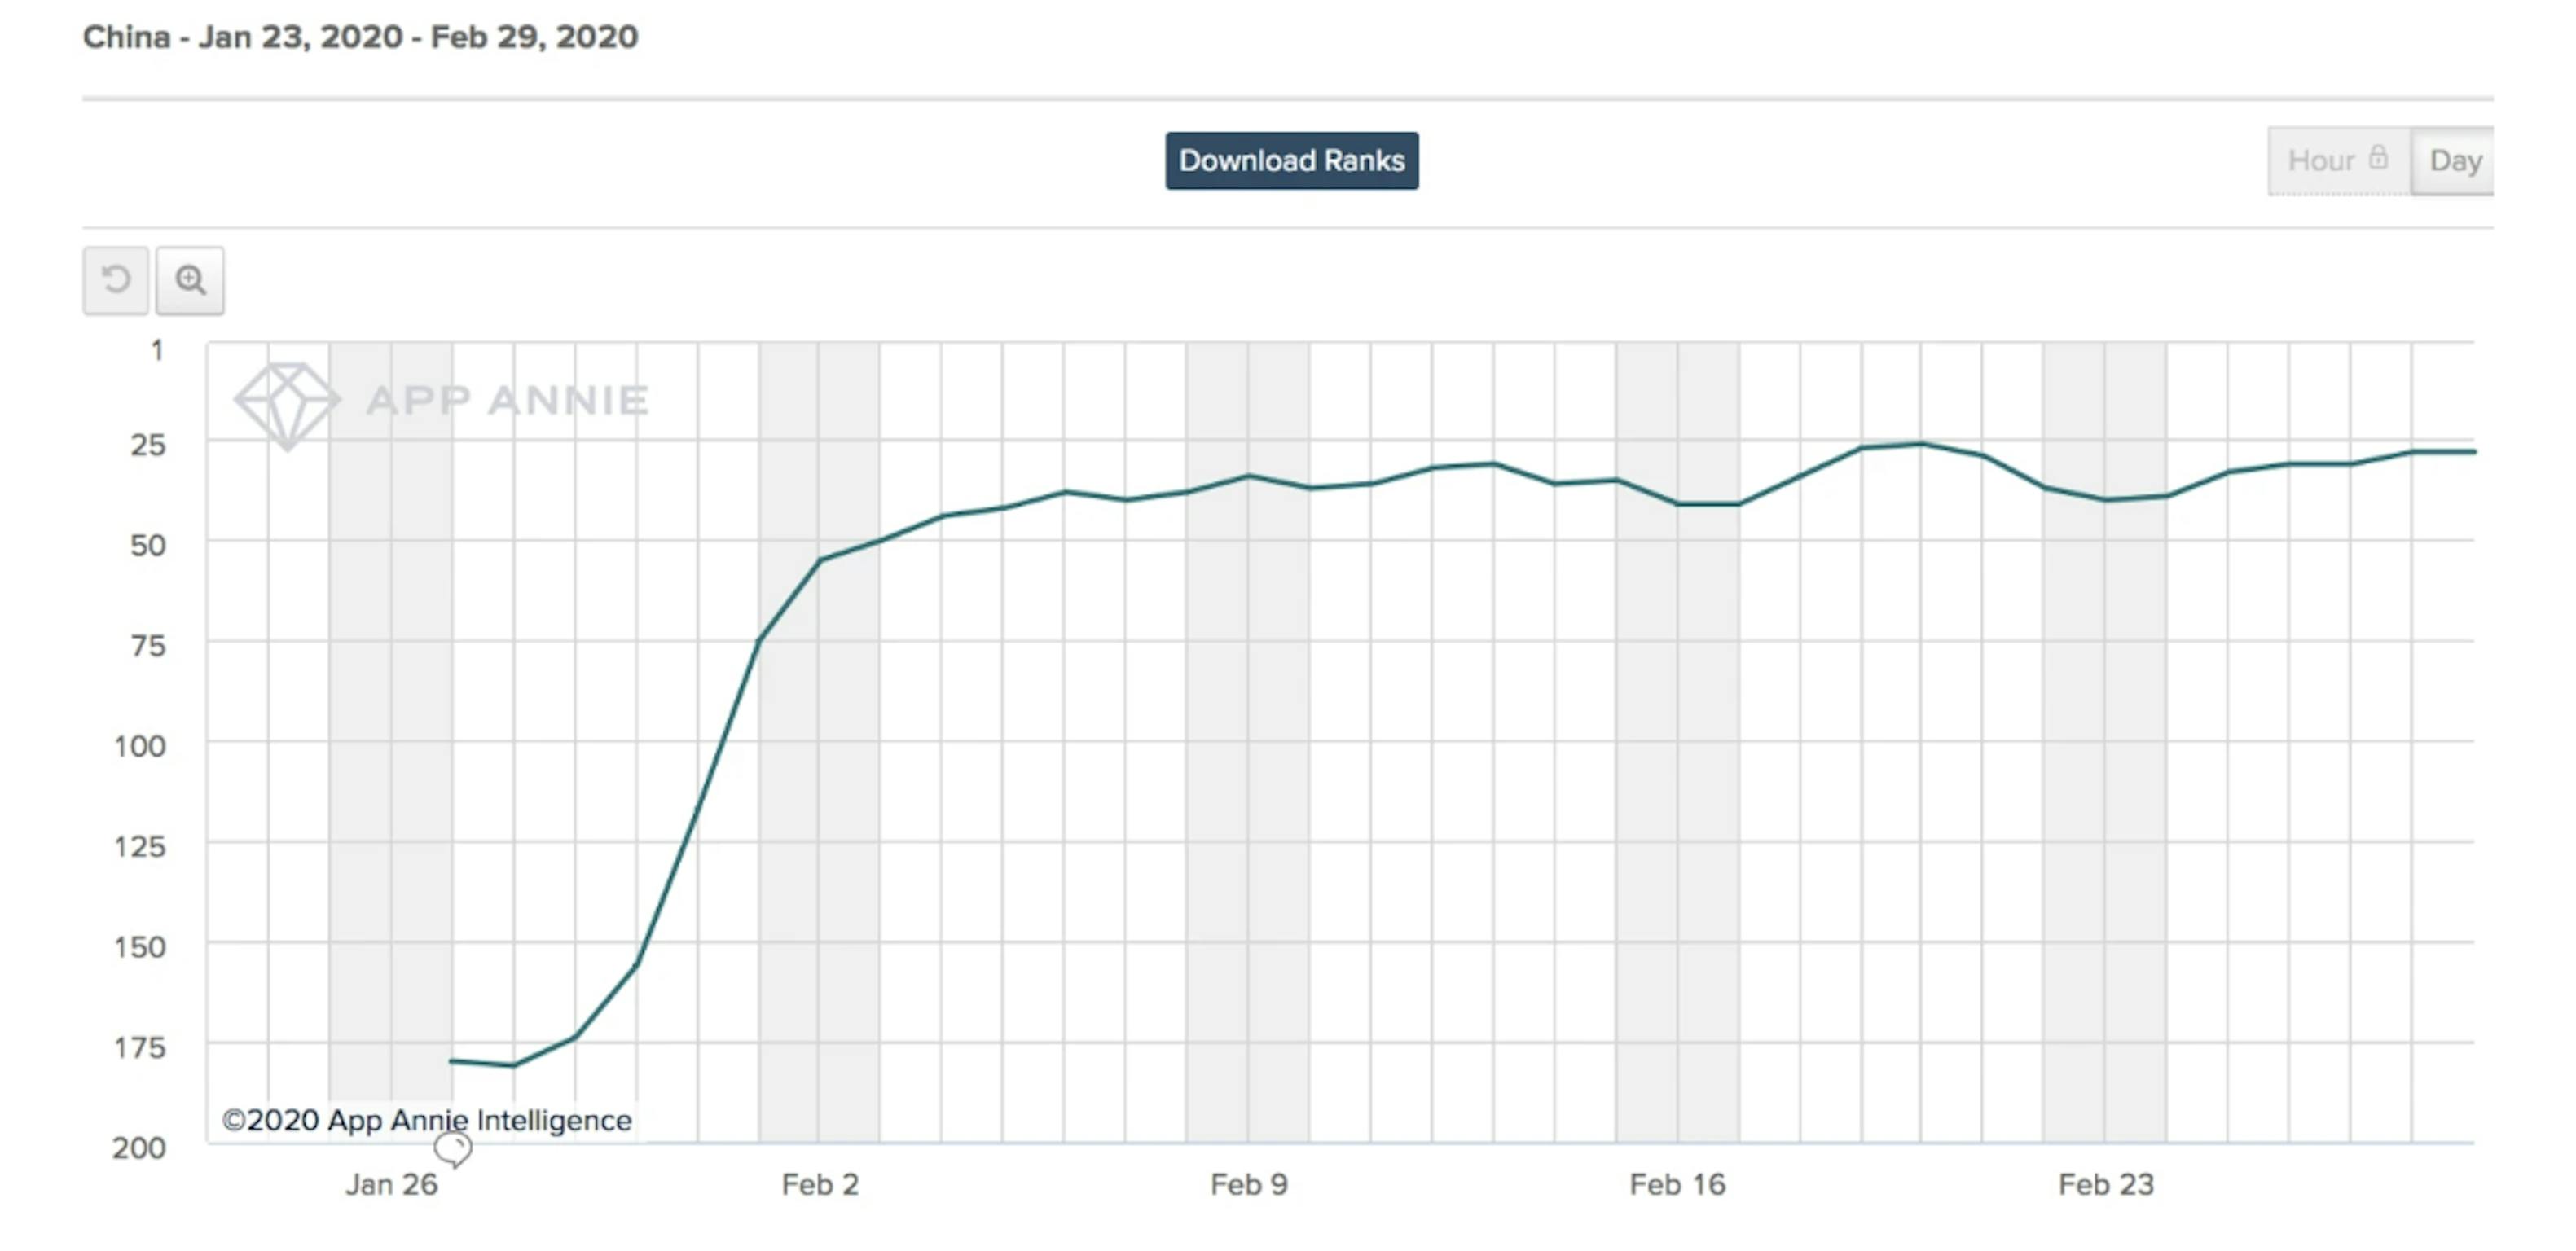The image size is (2576, 1251).
Task: Click the Feb 23 axis label
Action: point(2106,1185)
